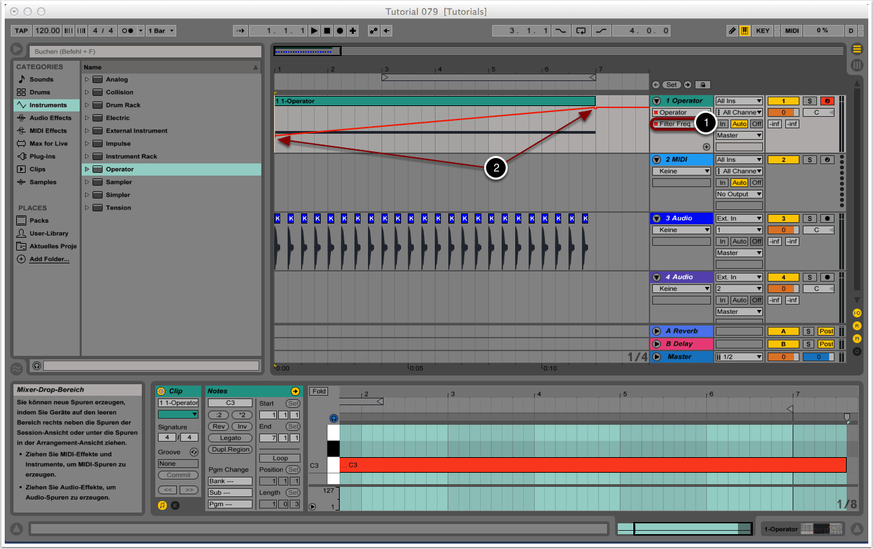Enable the Draw Mode pencil icon

pyautogui.click(x=733, y=31)
